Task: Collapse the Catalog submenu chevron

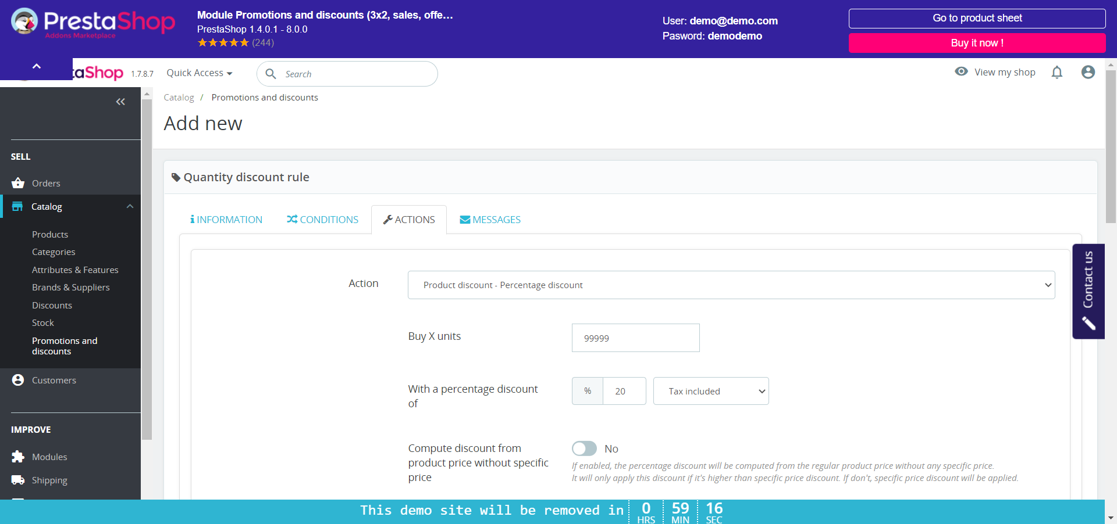Action: tap(130, 206)
